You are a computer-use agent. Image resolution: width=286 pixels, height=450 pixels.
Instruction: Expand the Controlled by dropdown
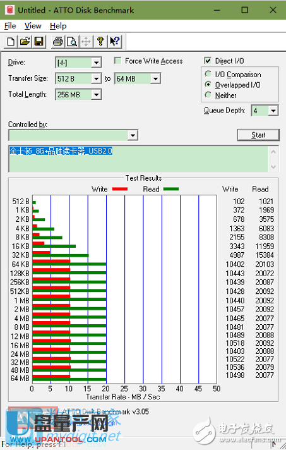(x=133, y=135)
